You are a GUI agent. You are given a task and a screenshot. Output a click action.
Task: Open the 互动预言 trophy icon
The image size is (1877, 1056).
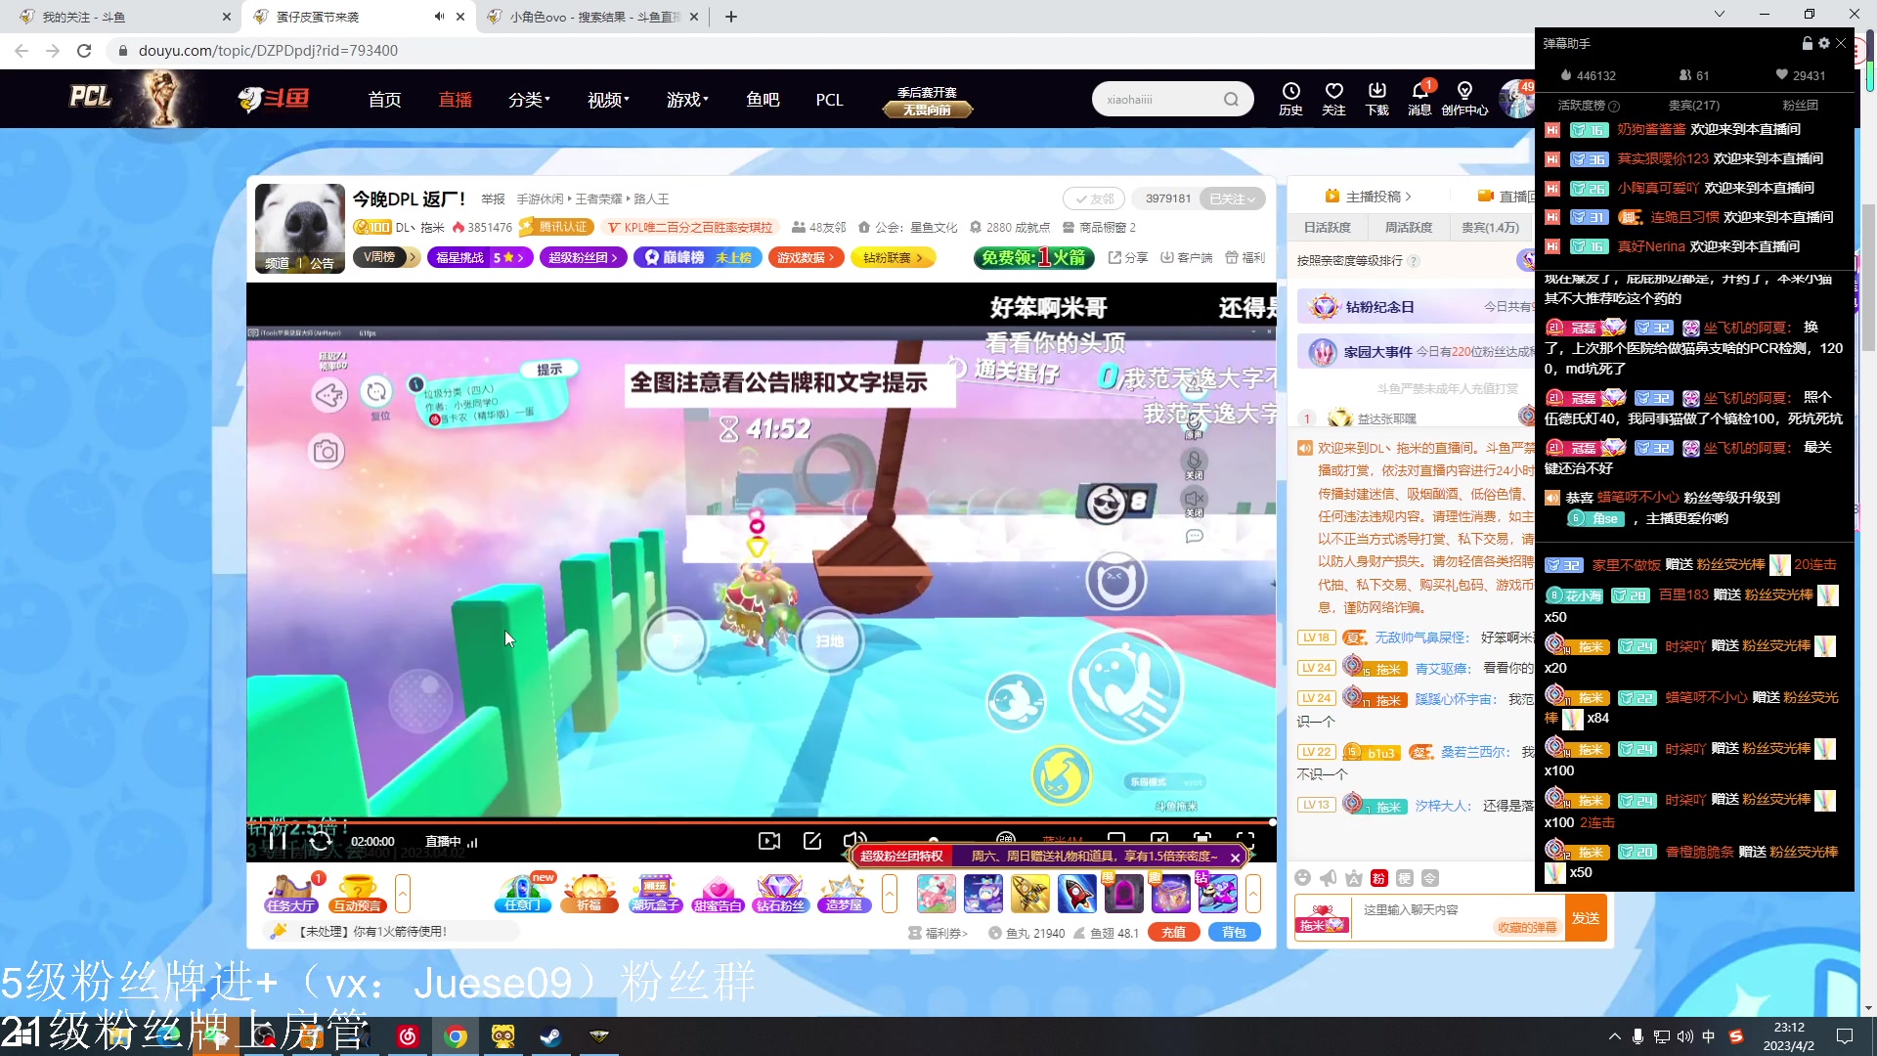pyautogui.click(x=358, y=893)
